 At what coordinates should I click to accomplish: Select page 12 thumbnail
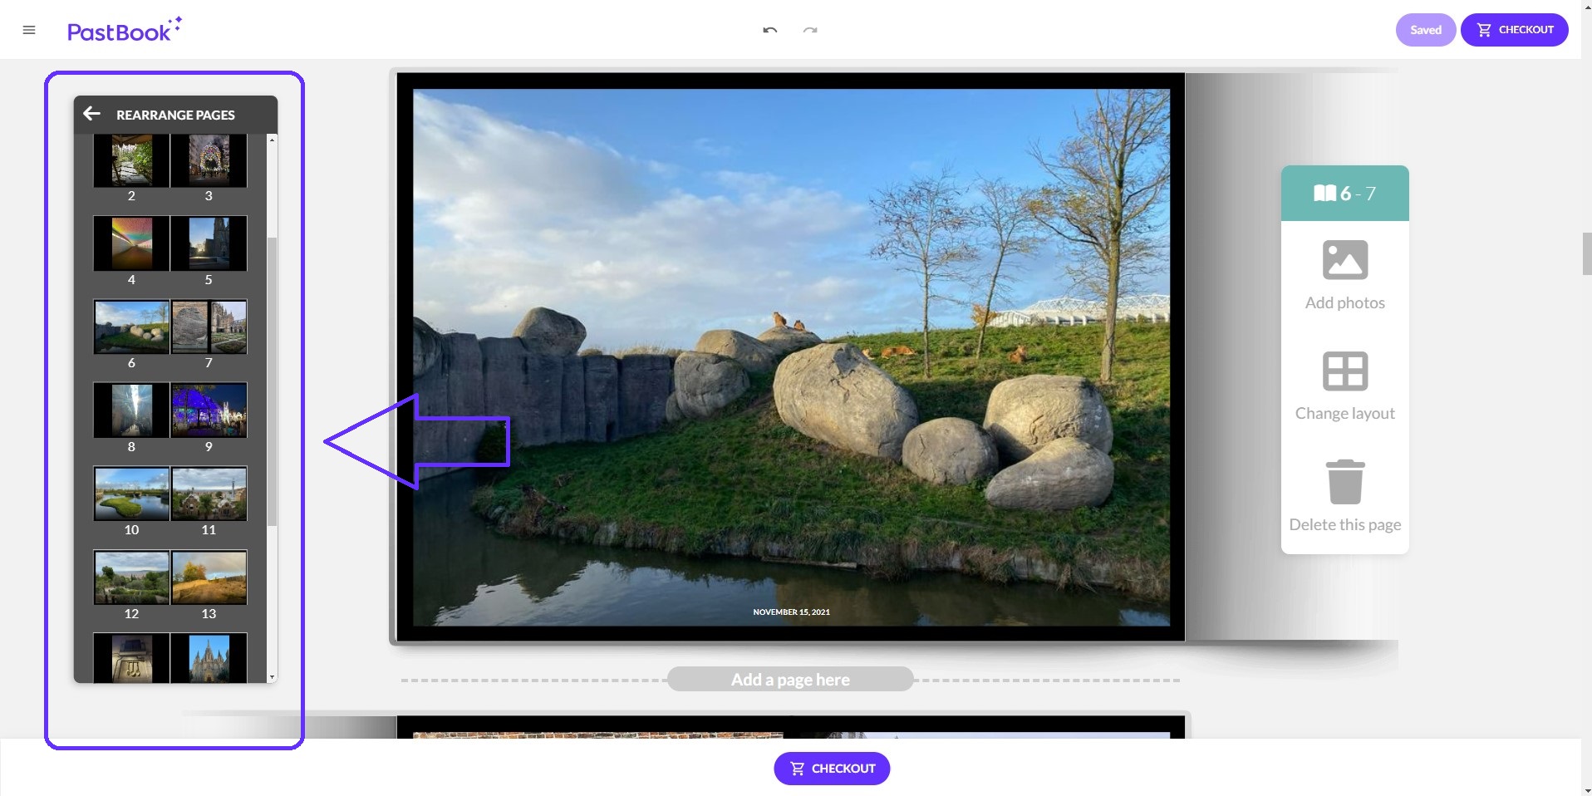(x=131, y=577)
